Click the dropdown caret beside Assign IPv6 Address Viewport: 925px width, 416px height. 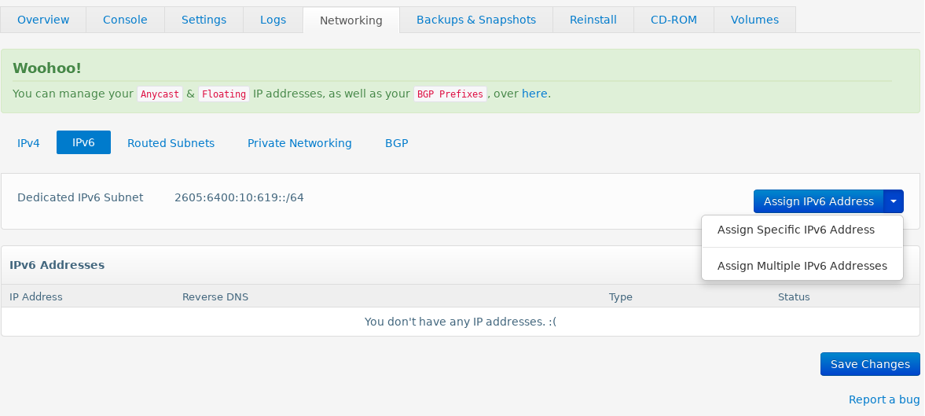pos(893,201)
